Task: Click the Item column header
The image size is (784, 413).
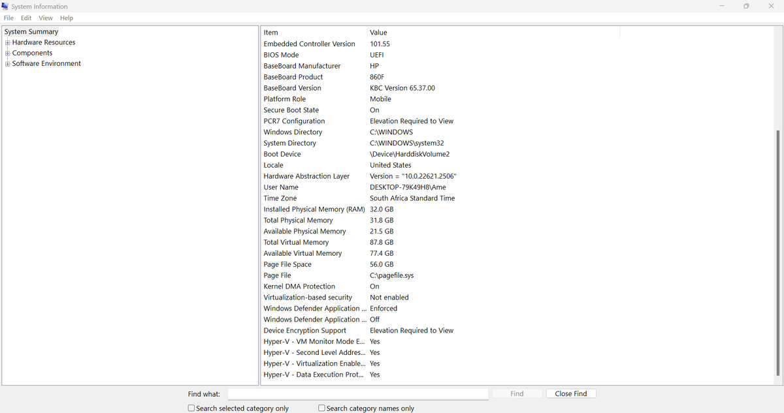Action: click(x=270, y=32)
